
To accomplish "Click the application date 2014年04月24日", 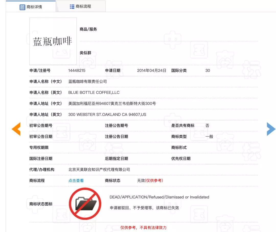I will [x=152, y=71].
